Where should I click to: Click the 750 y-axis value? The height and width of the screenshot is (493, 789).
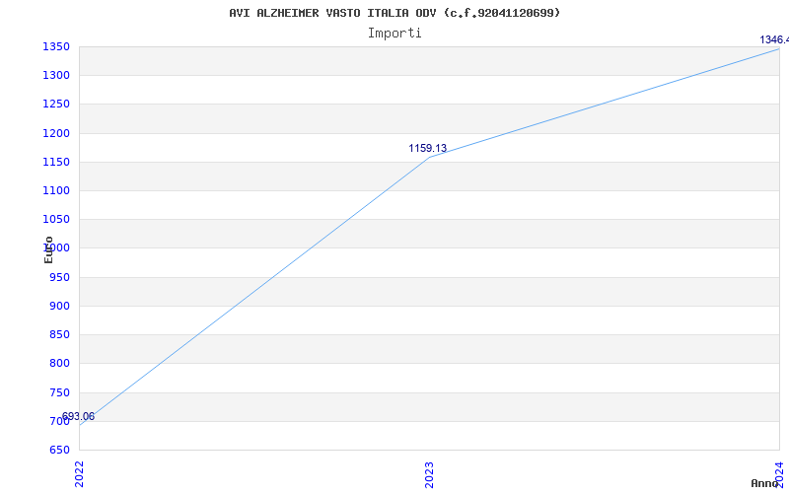click(x=59, y=392)
